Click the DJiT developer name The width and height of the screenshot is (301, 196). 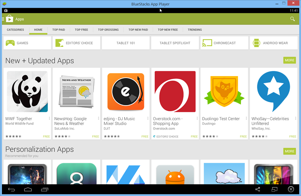(107, 129)
